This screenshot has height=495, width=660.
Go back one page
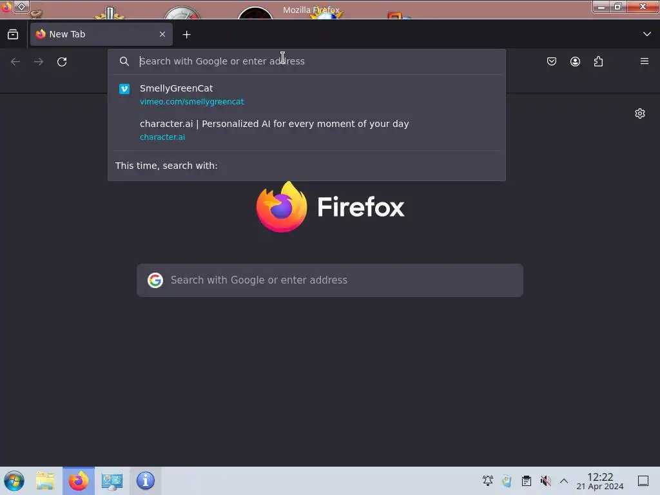coord(15,62)
